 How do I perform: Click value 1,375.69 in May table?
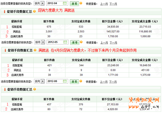click(145, 75)
